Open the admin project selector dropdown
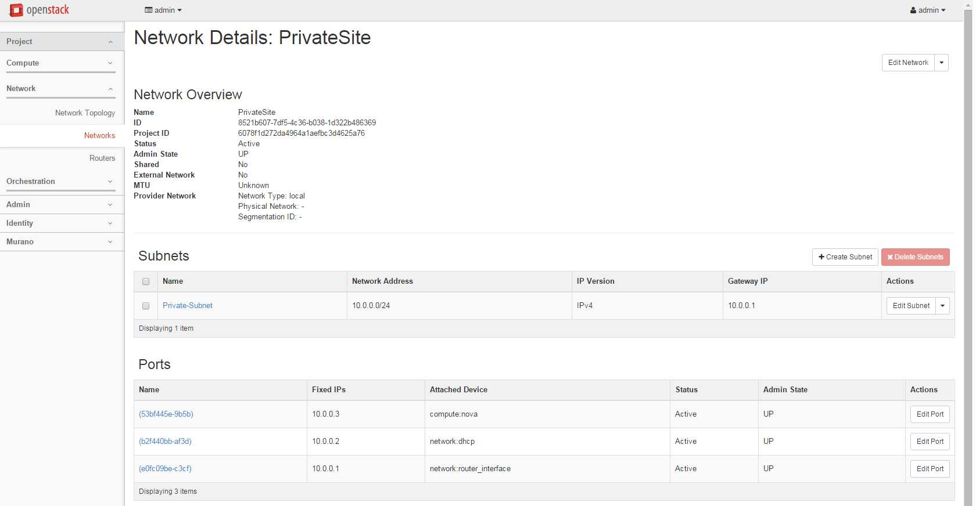Screen dimensions: 976x506 163,10
